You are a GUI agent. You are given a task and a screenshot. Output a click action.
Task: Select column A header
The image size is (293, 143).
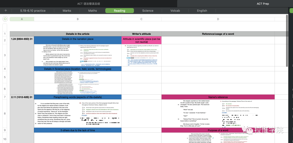pyautogui.click(x=22, y=19)
